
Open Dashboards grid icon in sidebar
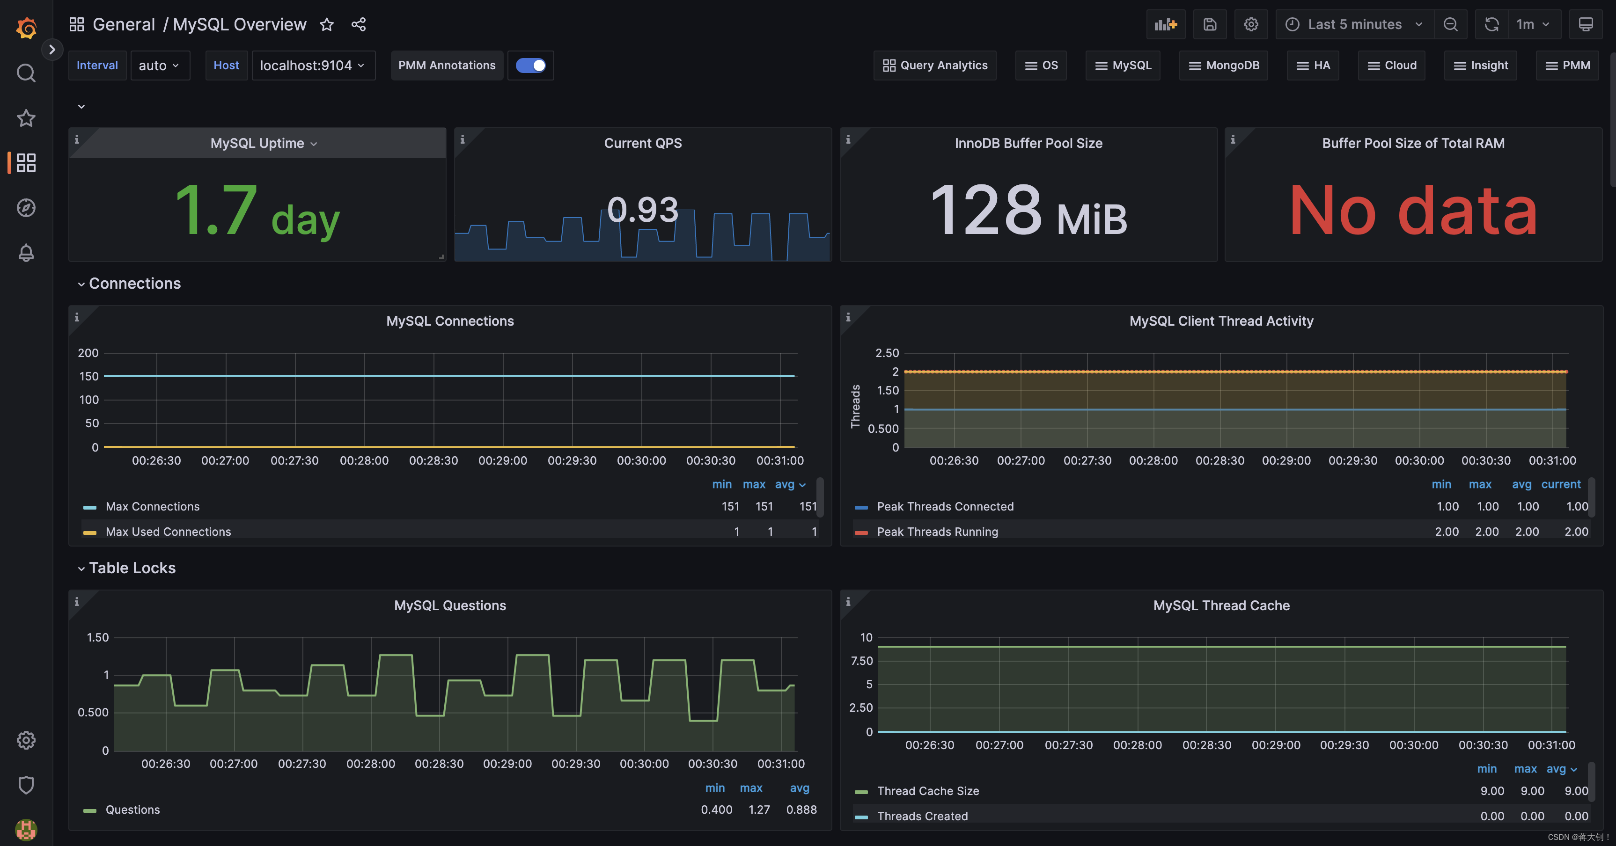[x=26, y=163]
